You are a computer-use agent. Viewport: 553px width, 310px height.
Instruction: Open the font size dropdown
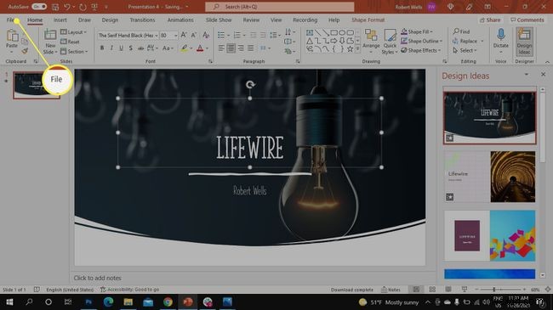click(x=175, y=36)
